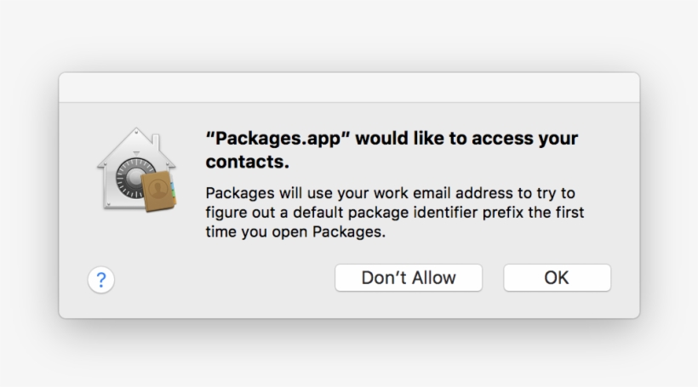Click the colored index tabs on the Contacts book
The width and height of the screenshot is (698, 387).
click(x=174, y=191)
